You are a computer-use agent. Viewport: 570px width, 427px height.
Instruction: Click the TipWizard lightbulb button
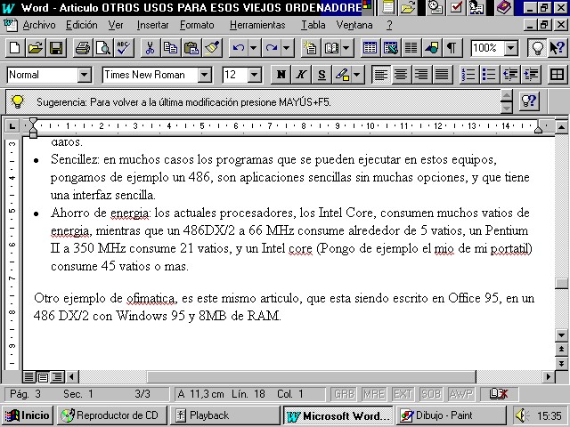(x=537, y=48)
